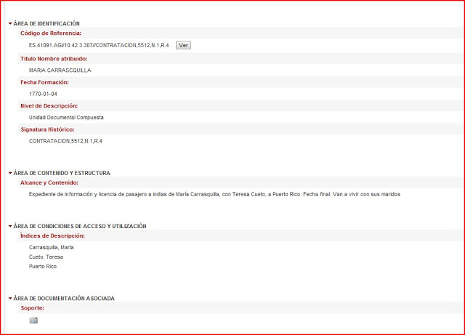The width and height of the screenshot is (465, 335).
Task: Collapse the Área de Documentación Asociada section
Action: 10,299
